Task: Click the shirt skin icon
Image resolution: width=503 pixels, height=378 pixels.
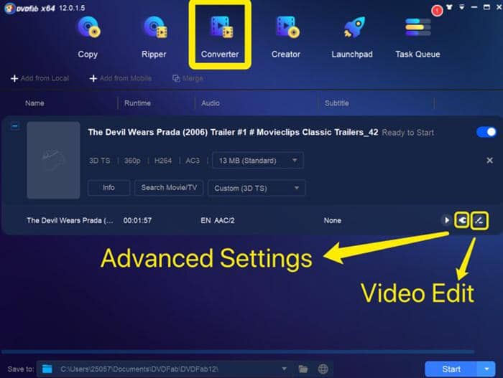Action: pyautogui.click(x=450, y=7)
